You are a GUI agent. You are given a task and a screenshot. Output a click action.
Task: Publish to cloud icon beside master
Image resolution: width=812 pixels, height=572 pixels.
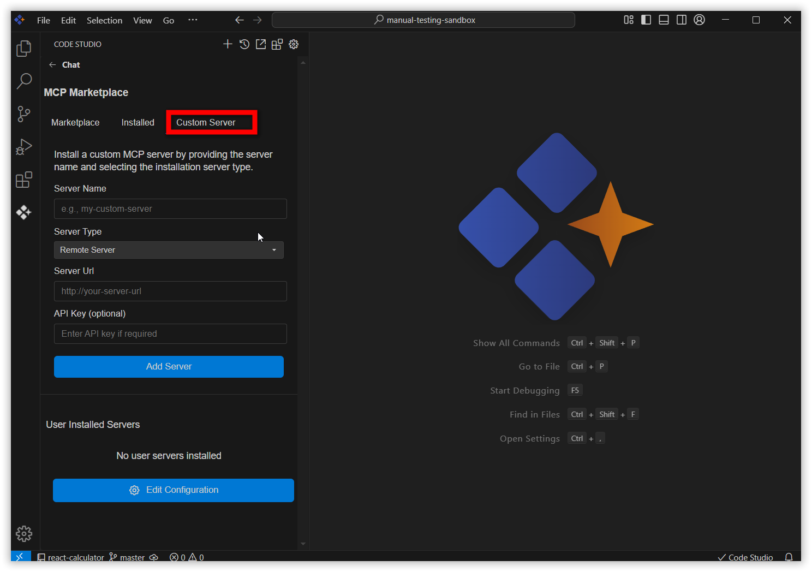[x=154, y=557]
